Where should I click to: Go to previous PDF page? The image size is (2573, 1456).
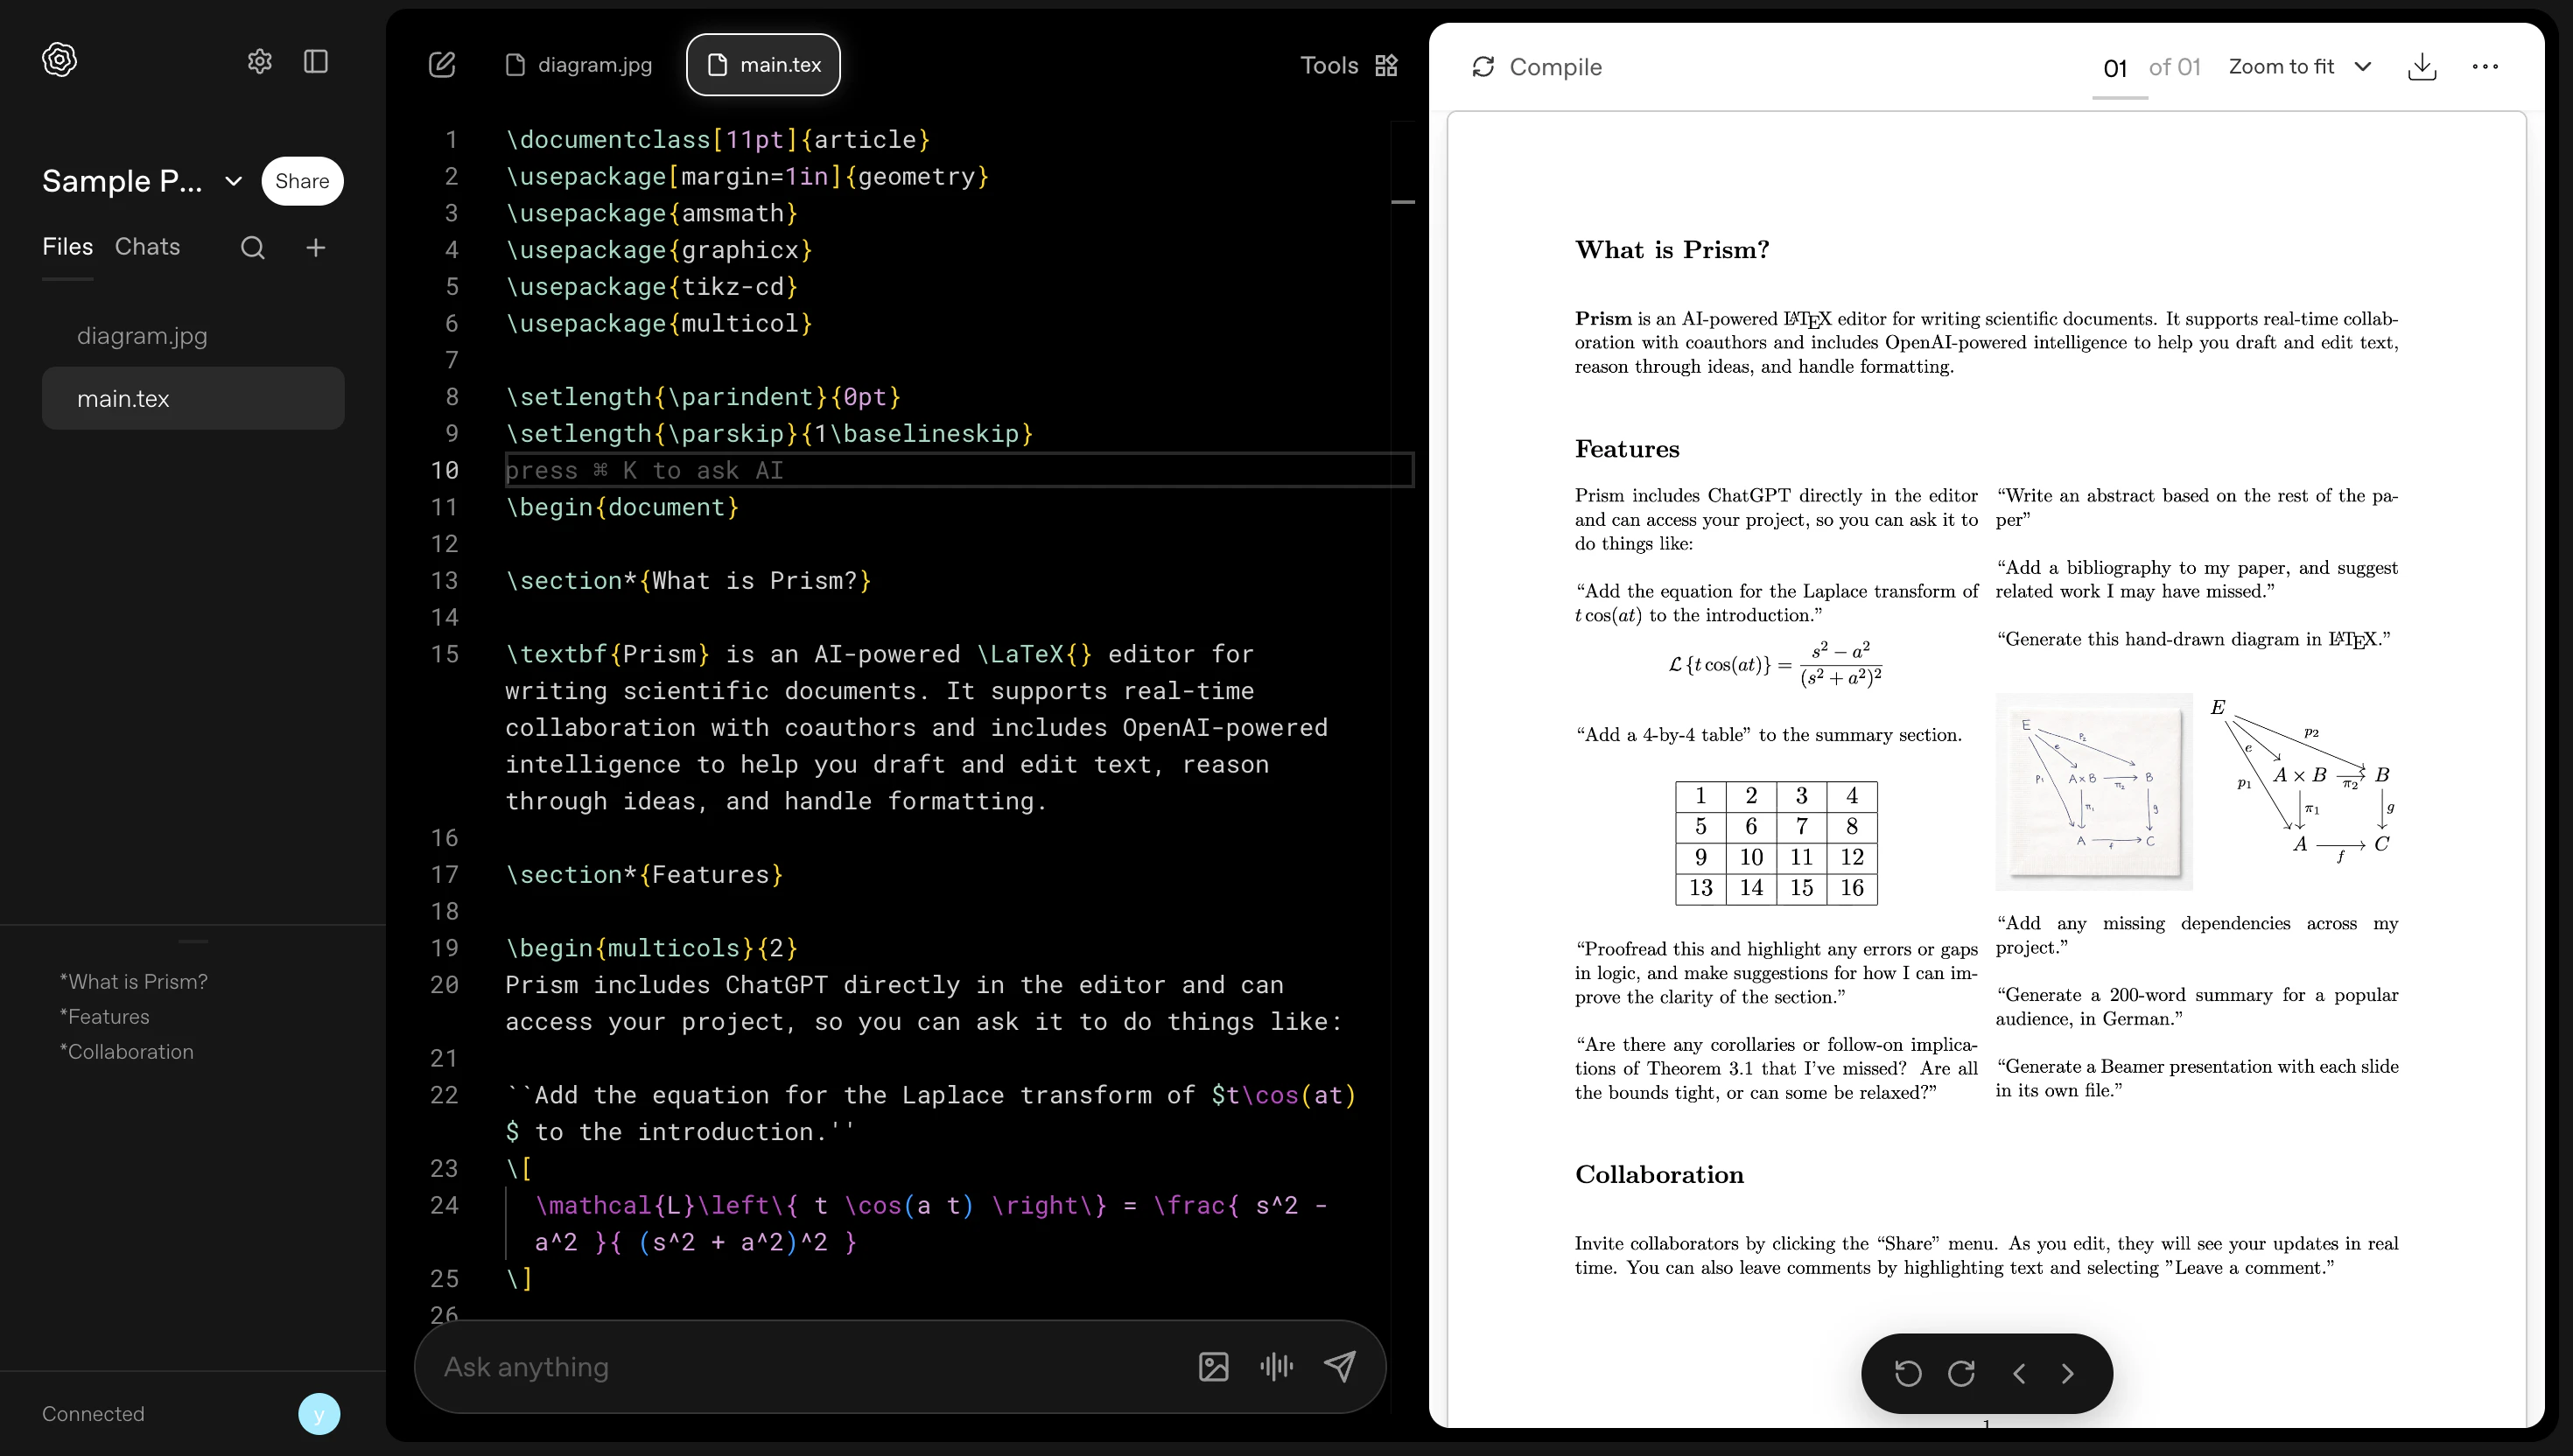click(2018, 1374)
